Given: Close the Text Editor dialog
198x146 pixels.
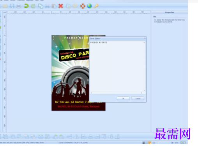Looking at the screenshot, I should tap(145, 38).
